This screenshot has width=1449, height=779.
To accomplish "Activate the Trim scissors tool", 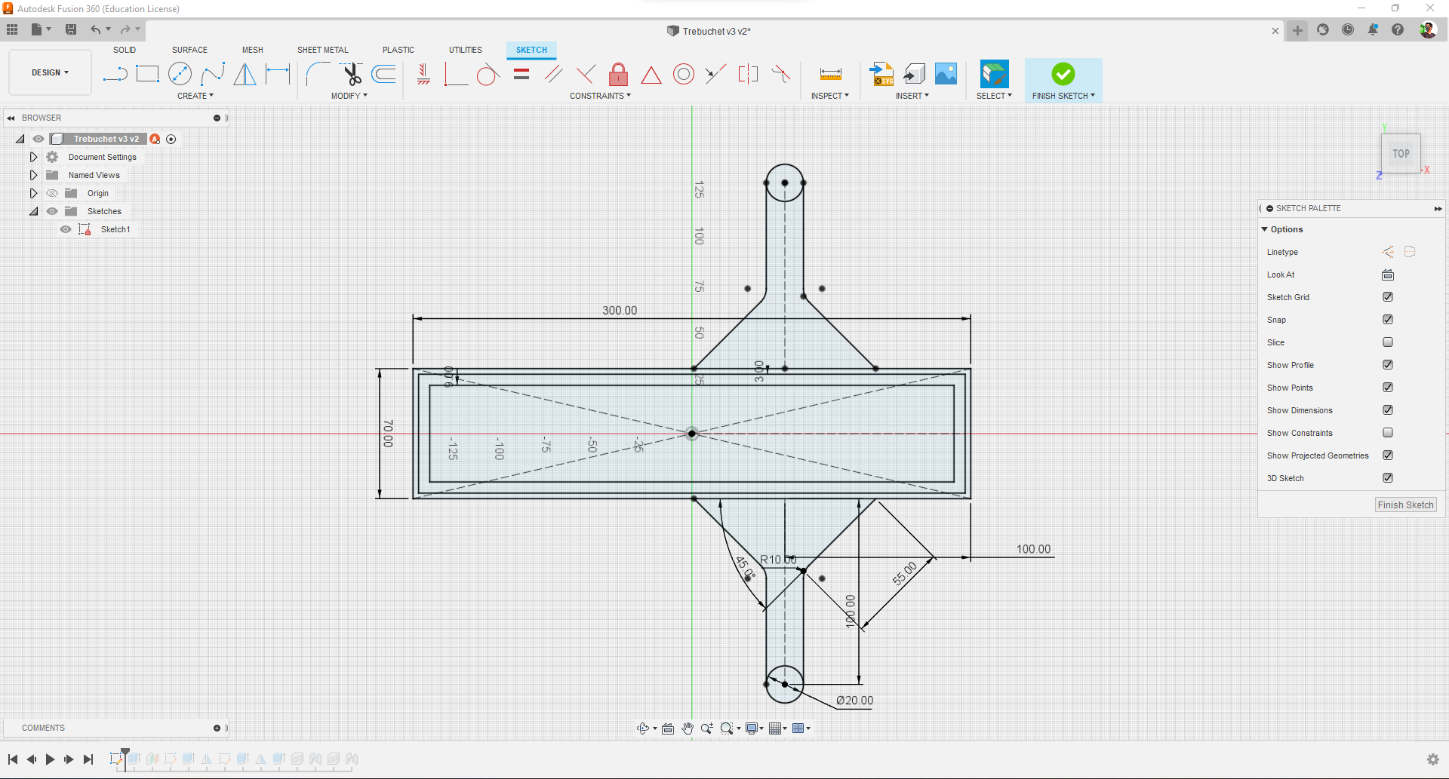I will point(352,74).
